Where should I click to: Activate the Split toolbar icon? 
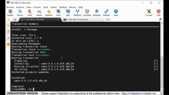[68, 13]
